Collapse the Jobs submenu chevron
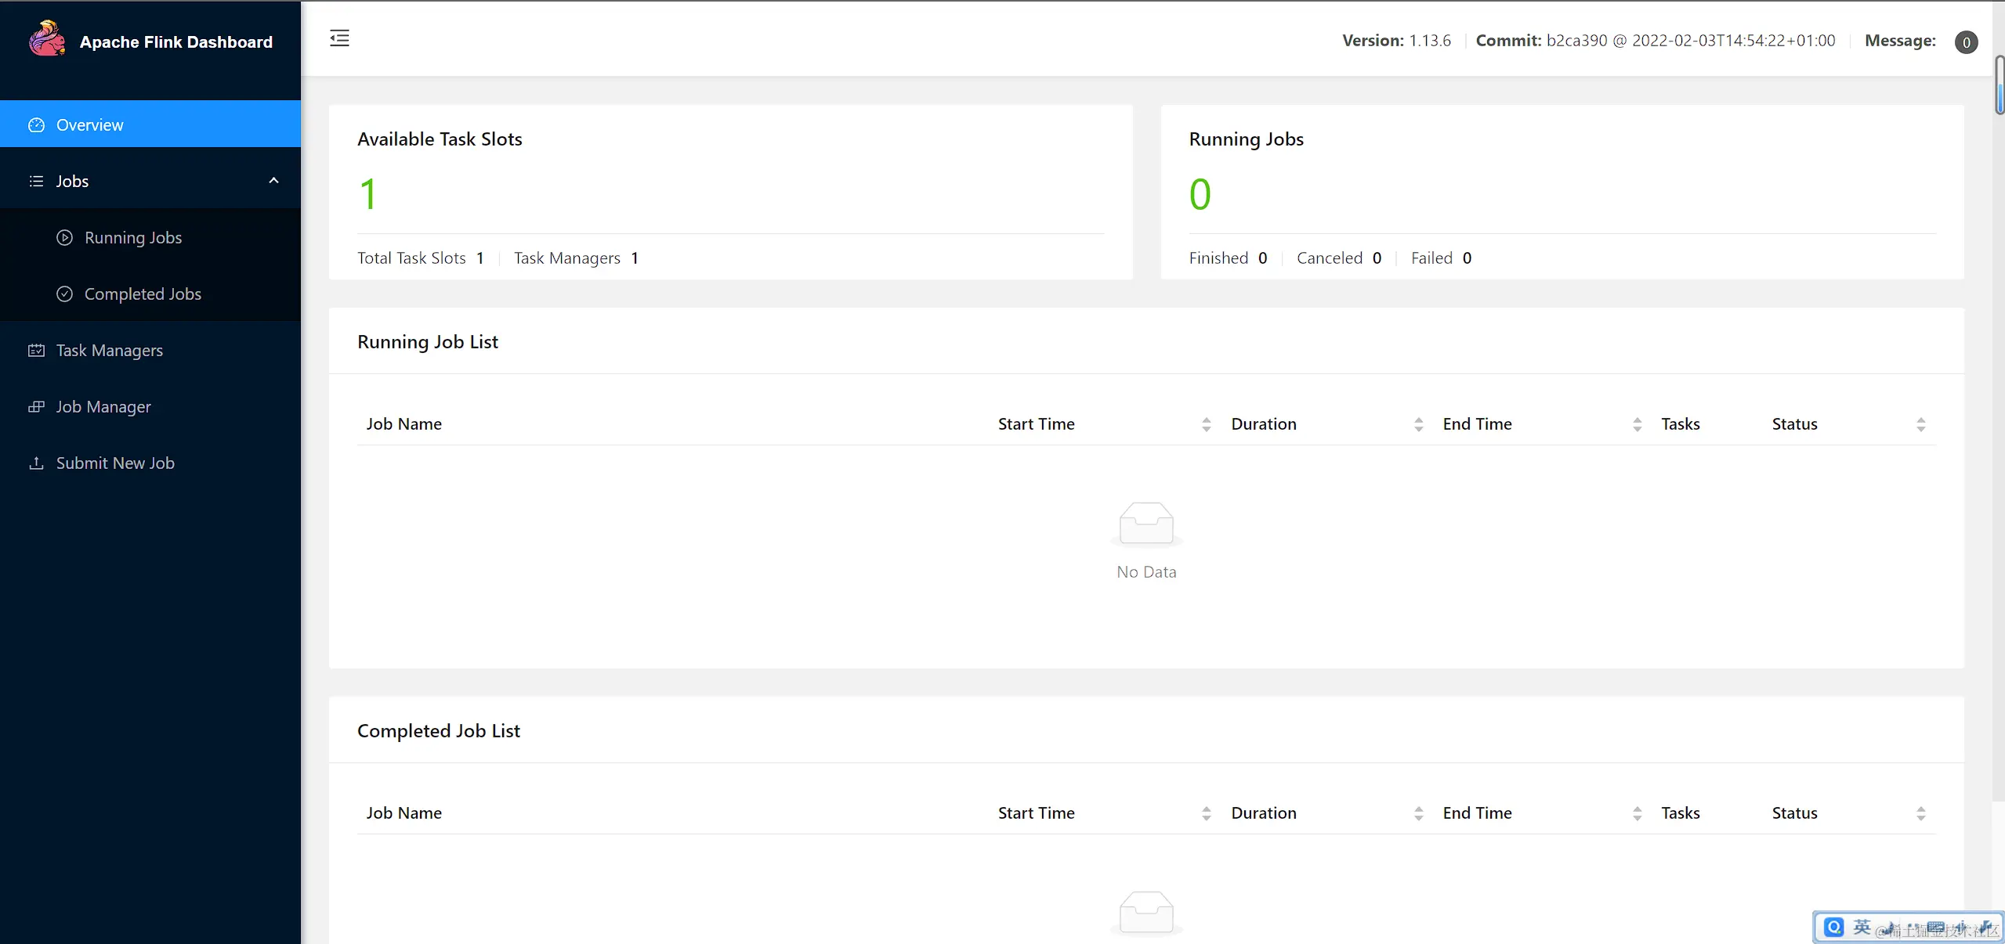This screenshot has width=2005, height=944. click(273, 181)
